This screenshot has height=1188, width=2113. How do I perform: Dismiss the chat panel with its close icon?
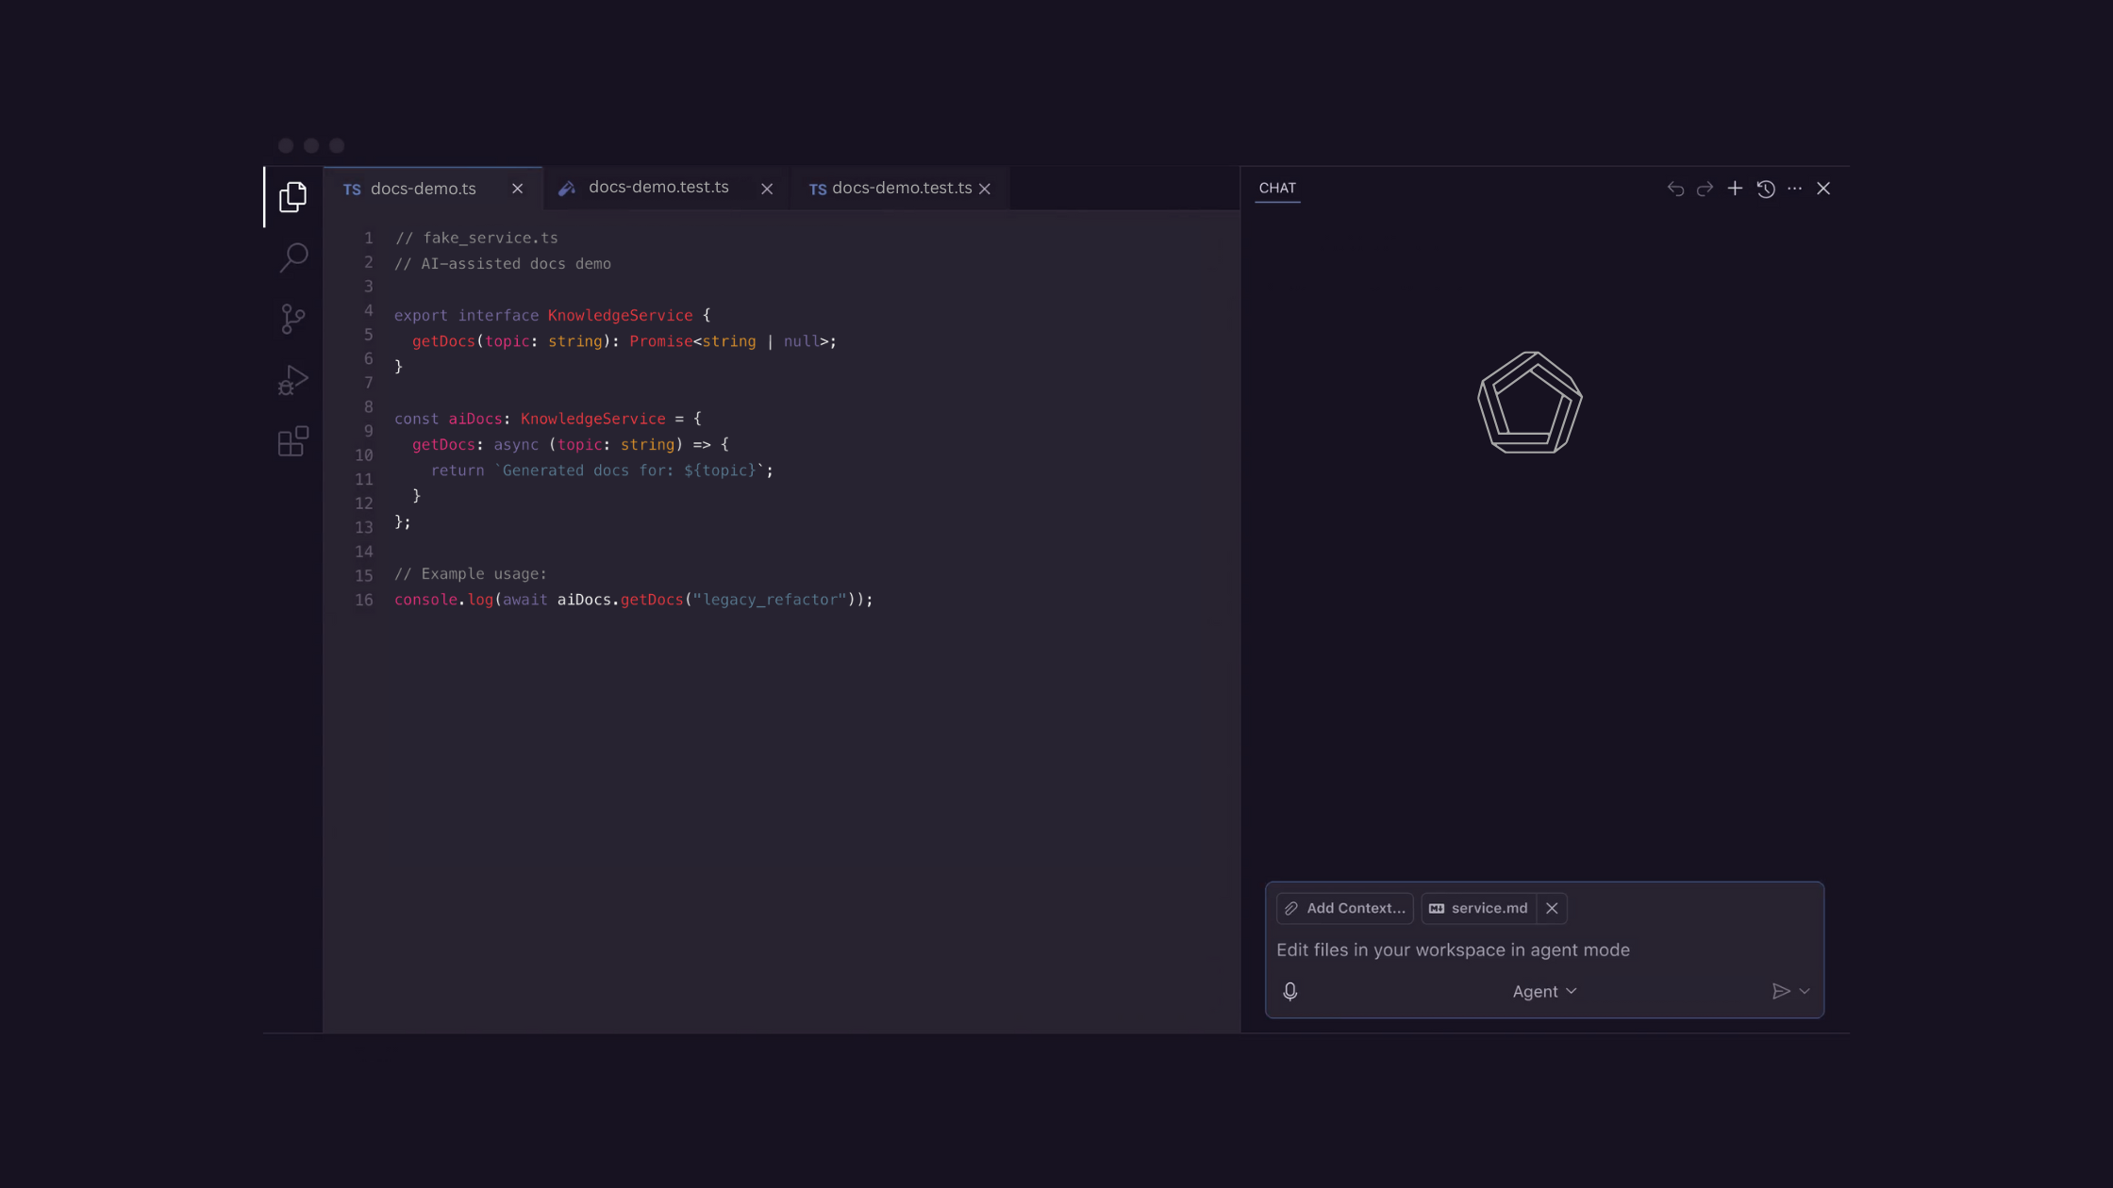[x=1823, y=189]
